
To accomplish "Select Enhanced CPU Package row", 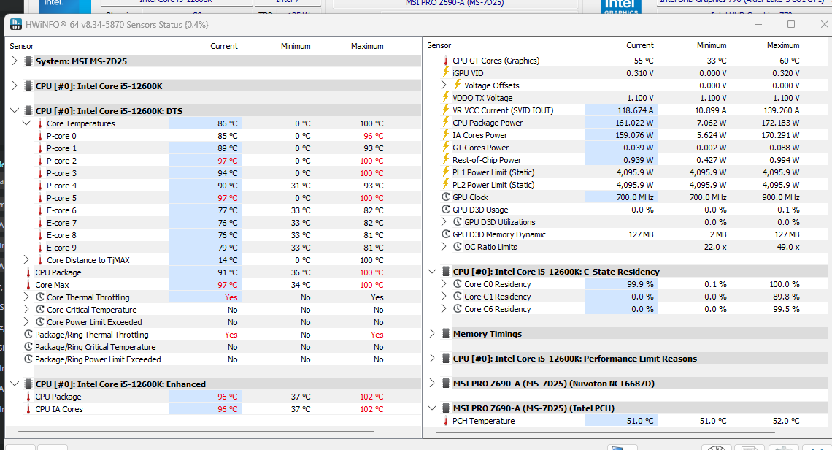I will tap(213, 397).
